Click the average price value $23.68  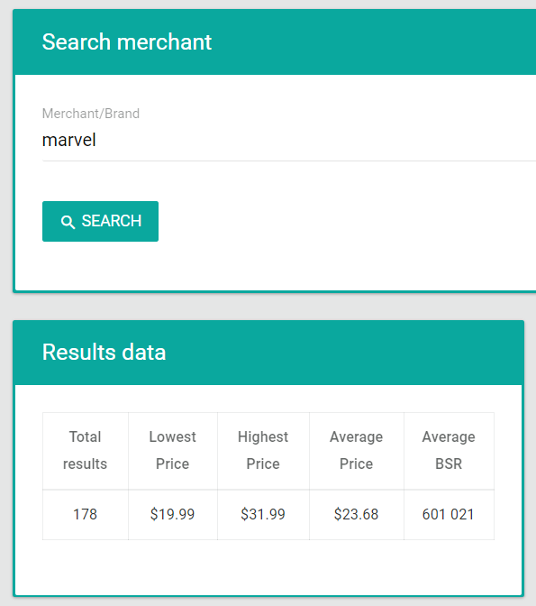click(357, 514)
